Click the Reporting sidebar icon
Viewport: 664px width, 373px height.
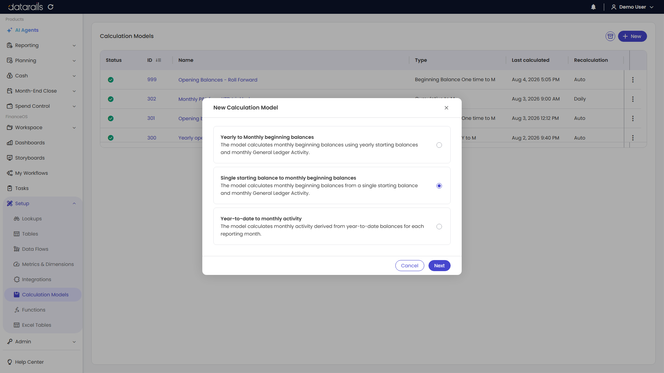pyautogui.click(x=10, y=45)
